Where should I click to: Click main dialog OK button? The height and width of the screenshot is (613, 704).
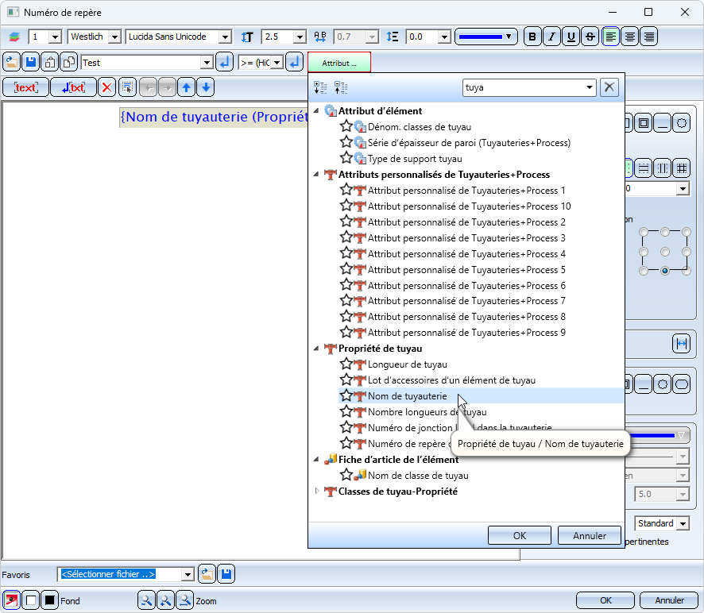point(605,600)
